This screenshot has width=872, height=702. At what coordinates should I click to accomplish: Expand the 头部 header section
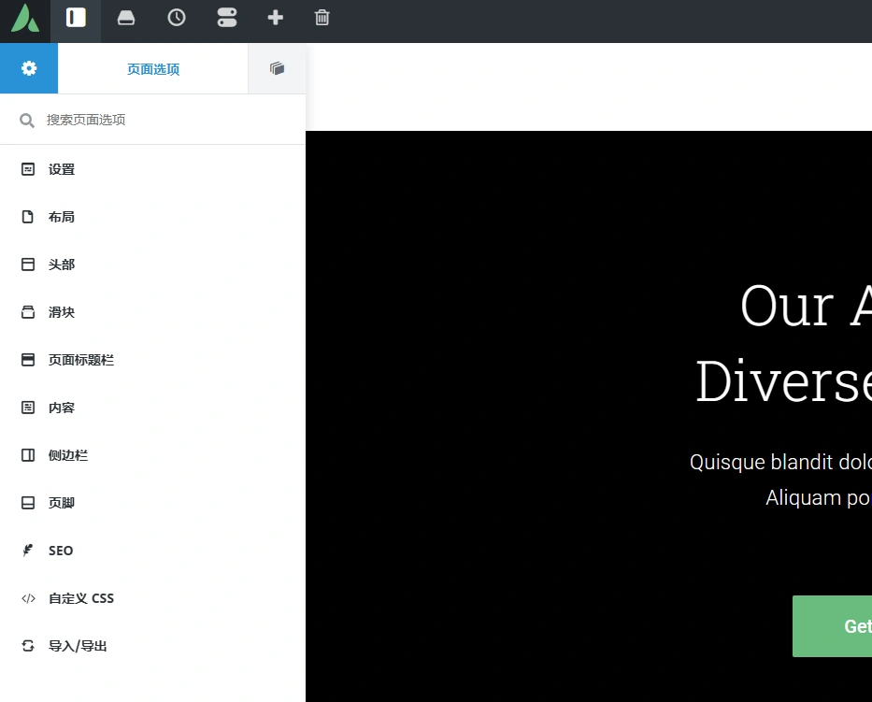click(x=61, y=264)
